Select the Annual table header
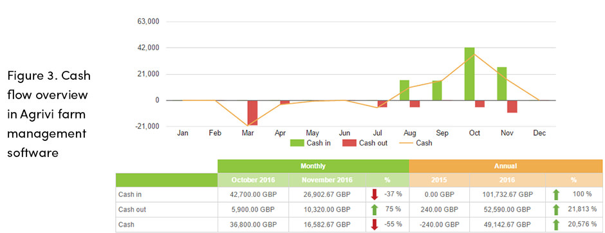 pos(505,166)
